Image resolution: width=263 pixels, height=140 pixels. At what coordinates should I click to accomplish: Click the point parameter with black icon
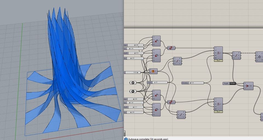click(133, 91)
